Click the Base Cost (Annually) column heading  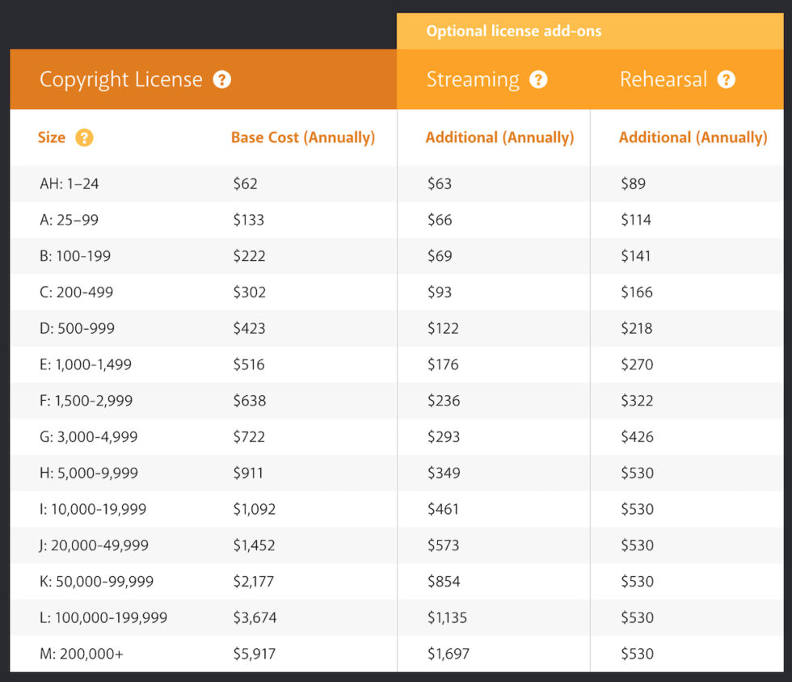point(303,137)
